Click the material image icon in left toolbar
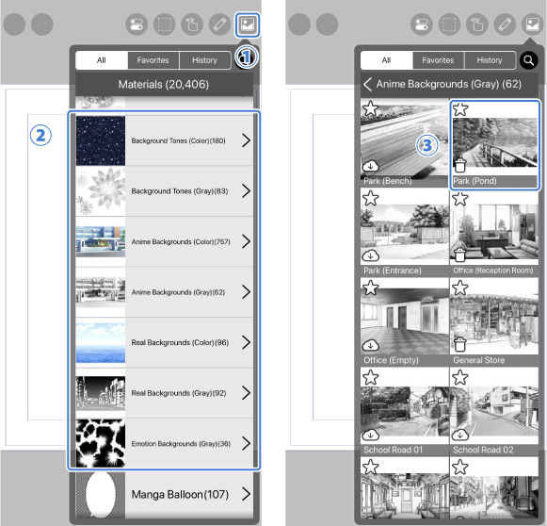 tap(248, 25)
